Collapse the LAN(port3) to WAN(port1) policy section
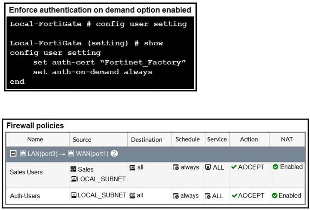 (13, 154)
